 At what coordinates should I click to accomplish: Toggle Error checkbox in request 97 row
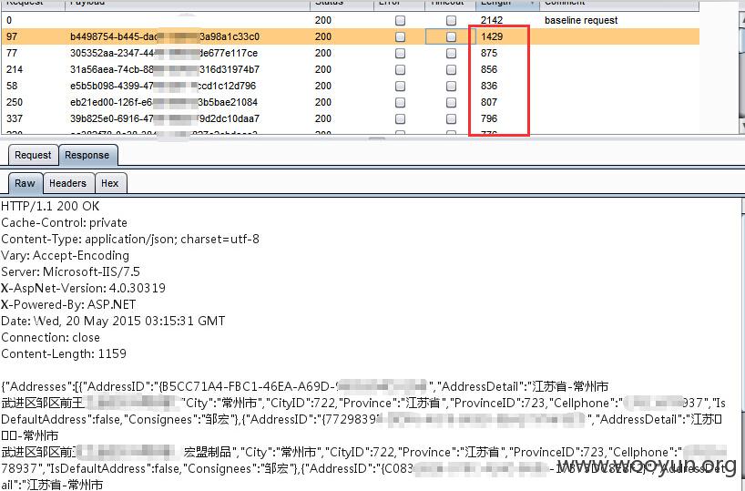[401, 36]
